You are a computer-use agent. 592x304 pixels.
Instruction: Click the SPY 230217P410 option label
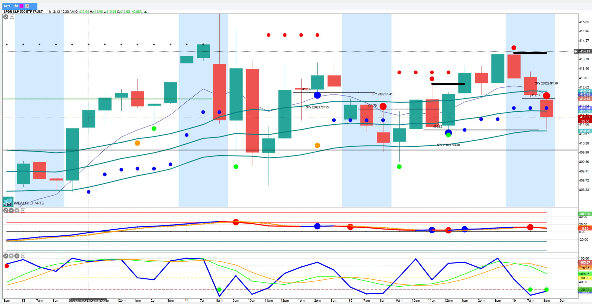click(x=383, y=94)
